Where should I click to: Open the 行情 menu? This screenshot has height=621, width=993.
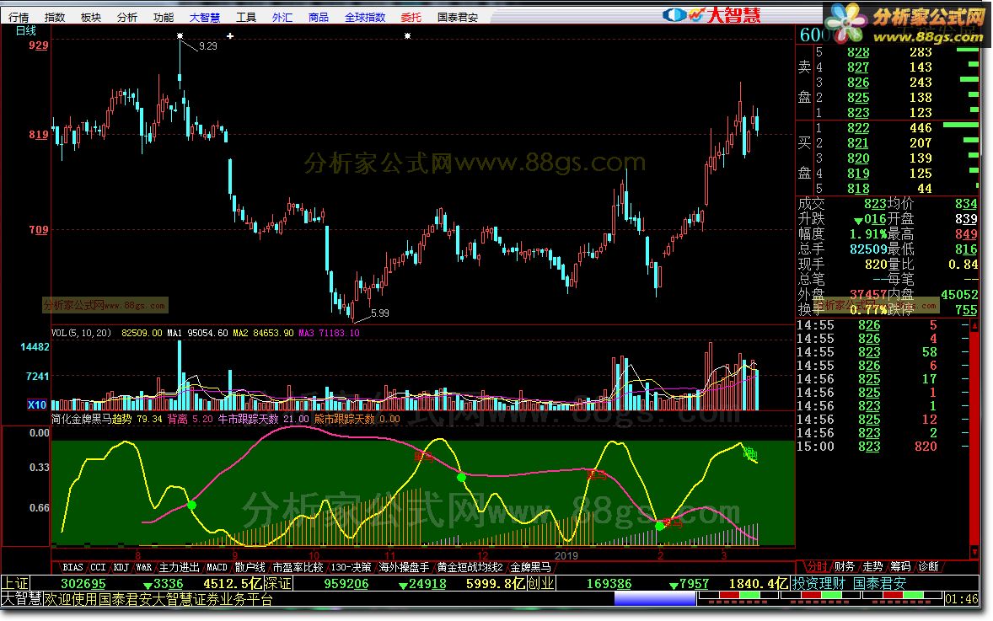point(19,17)
